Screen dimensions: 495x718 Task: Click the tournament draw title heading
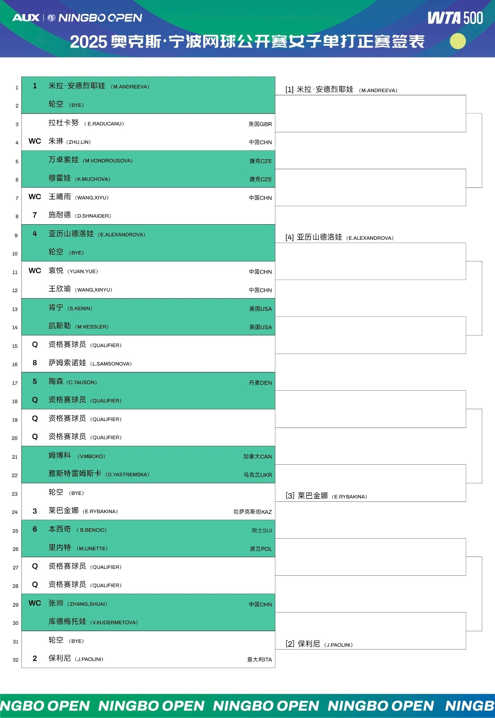pos(247,41)
